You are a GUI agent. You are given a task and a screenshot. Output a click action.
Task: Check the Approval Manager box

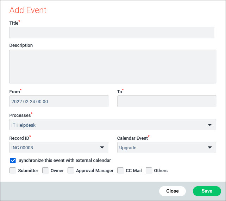[71, 171]
